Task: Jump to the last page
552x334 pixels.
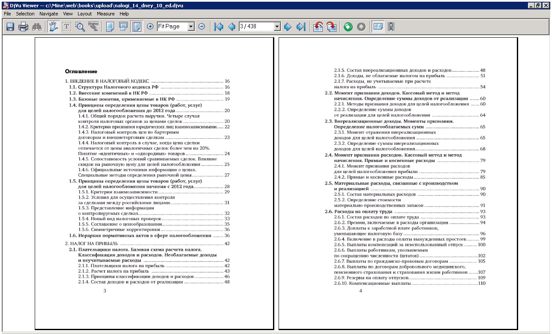Action: pyautogui.click(x=301, y=27)
